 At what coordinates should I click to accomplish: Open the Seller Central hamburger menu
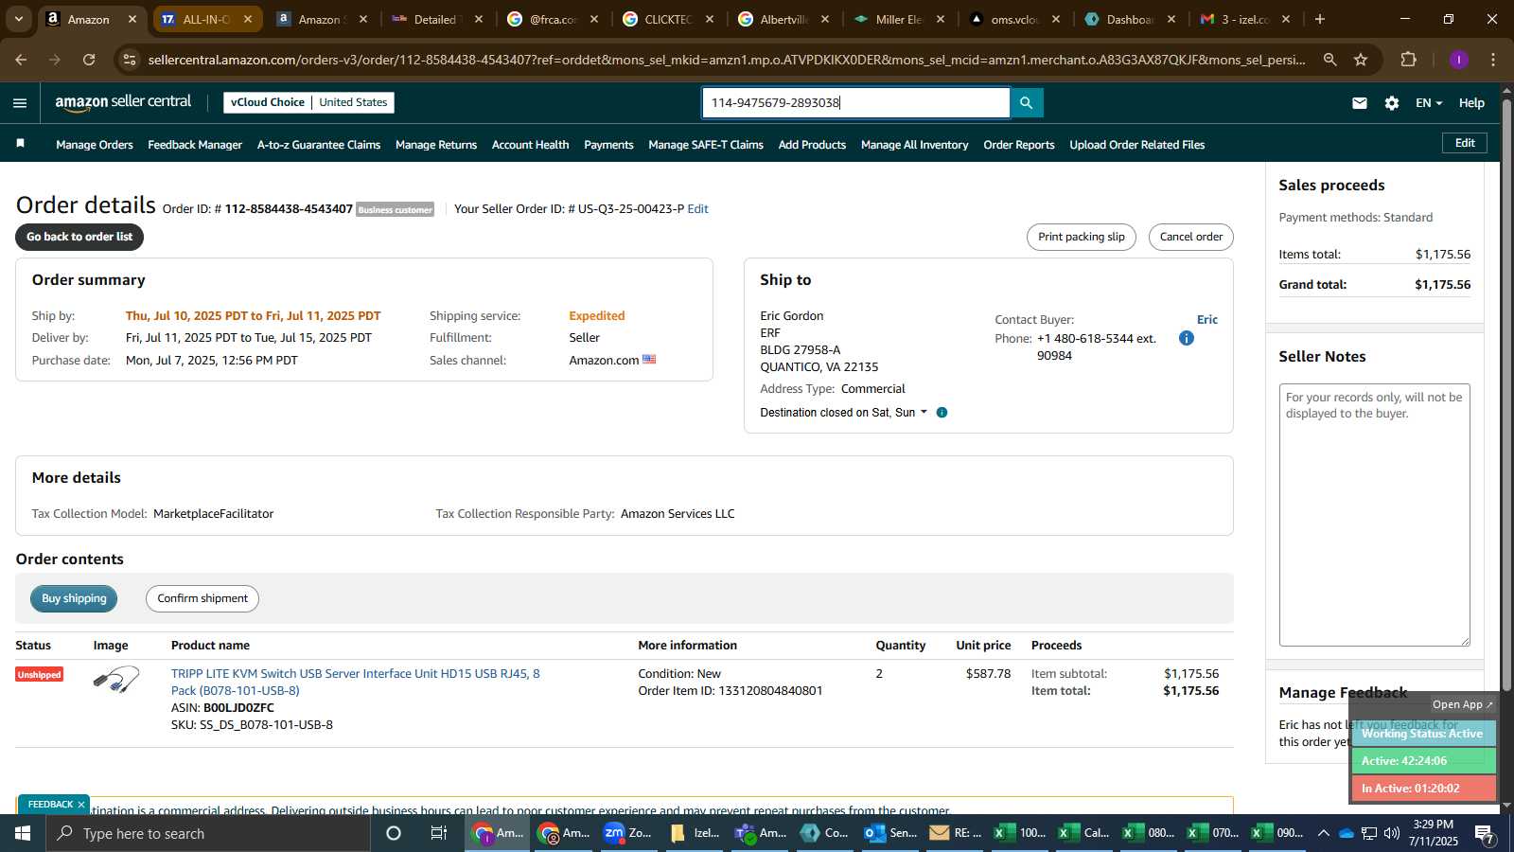click(x=20, y=103)
